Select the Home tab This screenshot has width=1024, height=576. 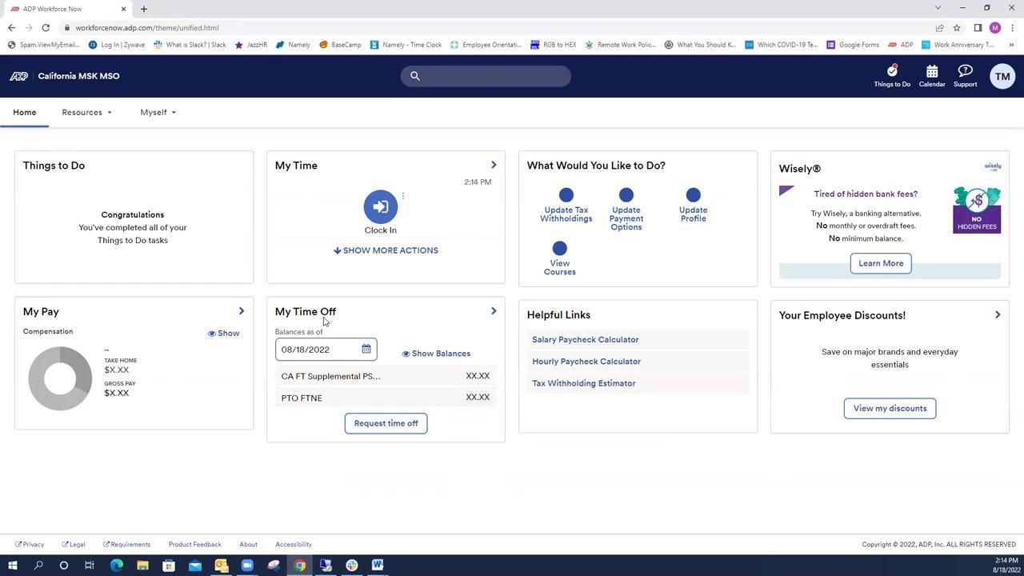point(24,112)
